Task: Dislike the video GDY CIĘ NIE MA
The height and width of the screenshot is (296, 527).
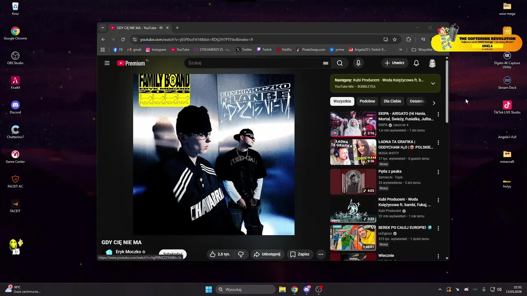Action: [x=241, y=254]
